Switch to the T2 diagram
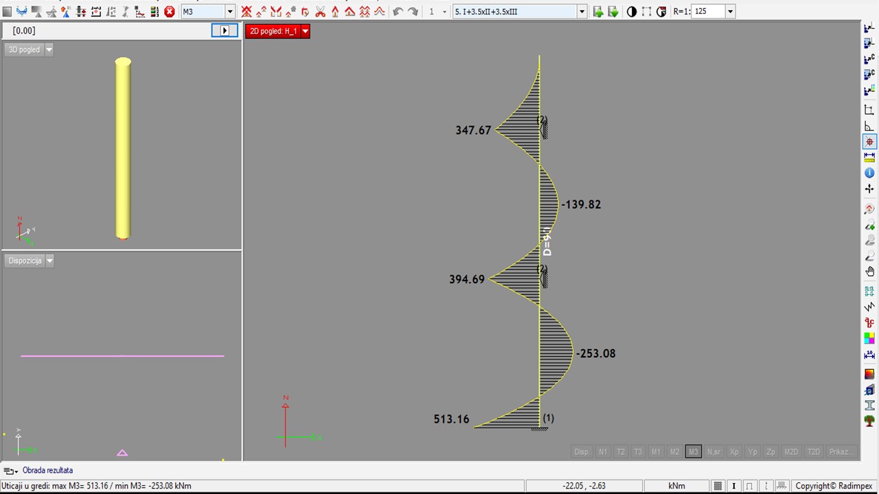Screen dimensions: 879x494 click(x=620, y=451)
